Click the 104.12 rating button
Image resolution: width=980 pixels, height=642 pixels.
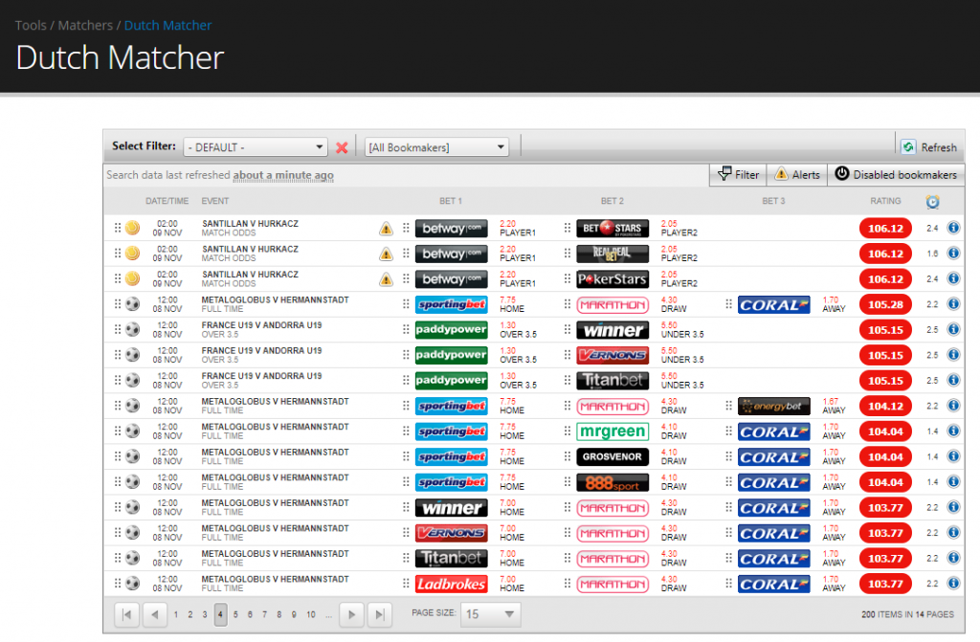tap(885, 407)
